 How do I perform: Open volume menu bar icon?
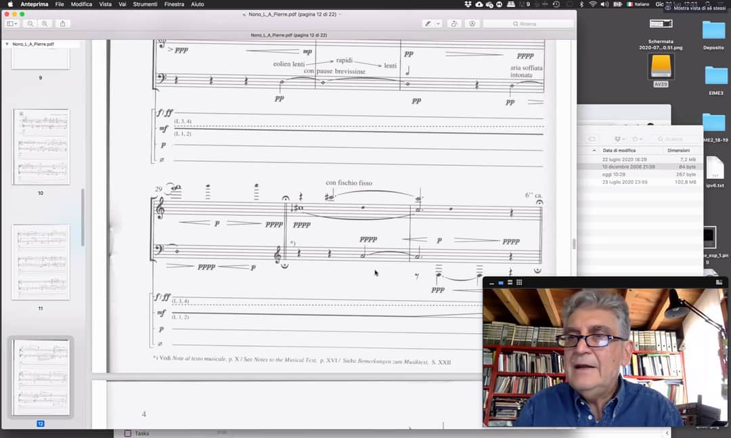(x=604, y=4)
